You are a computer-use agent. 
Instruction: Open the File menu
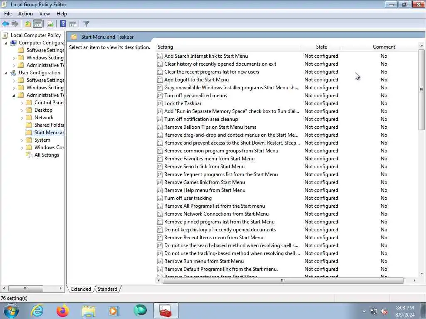pos(8,14)
